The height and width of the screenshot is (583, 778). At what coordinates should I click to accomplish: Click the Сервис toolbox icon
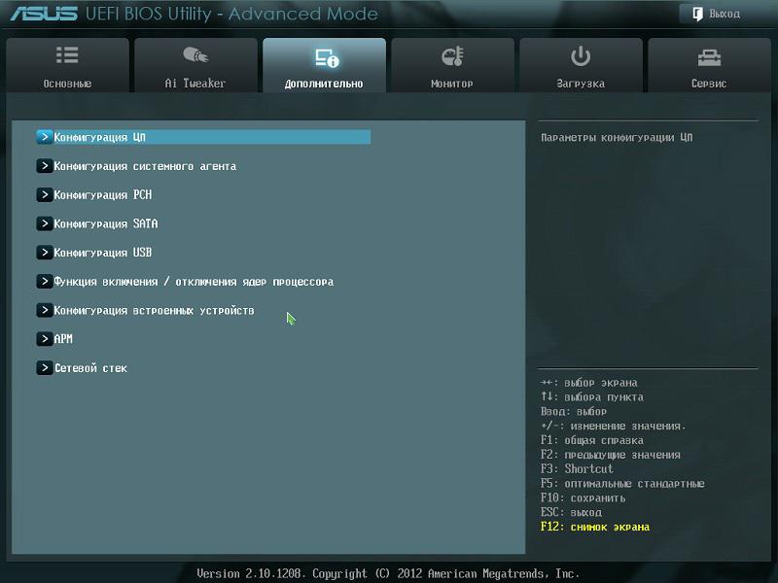click(x=709, y=56)
